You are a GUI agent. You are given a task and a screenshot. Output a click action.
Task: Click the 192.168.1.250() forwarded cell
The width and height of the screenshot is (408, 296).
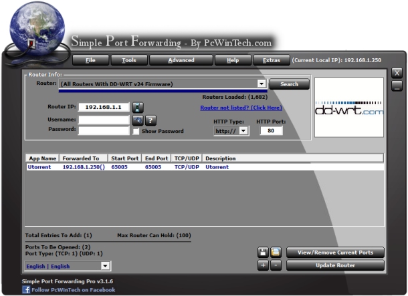pyautogui.click(x=84, y=167)
